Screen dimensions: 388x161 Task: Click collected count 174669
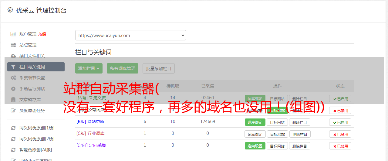(x=208, y=122)
